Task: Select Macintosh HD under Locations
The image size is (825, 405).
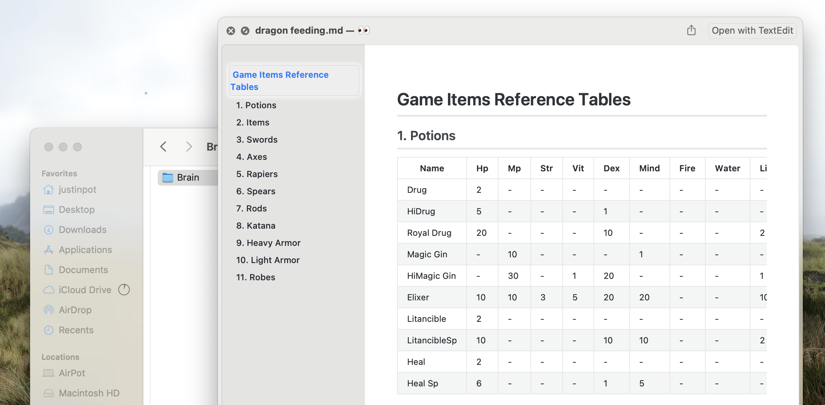Action: pos(81,393)
